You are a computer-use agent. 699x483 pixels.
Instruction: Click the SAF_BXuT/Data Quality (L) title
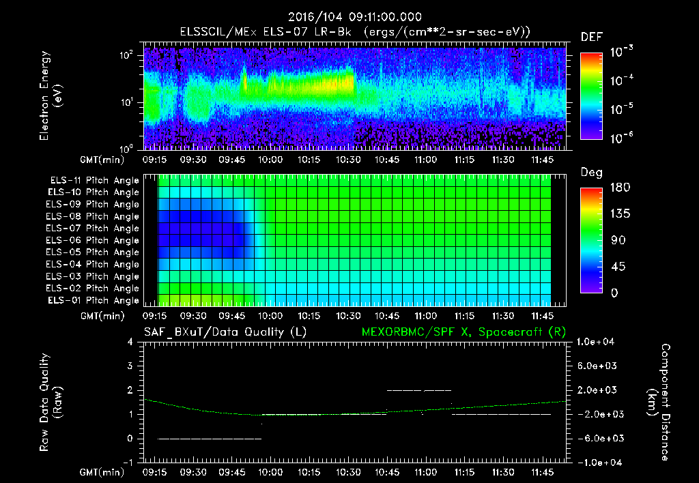[x=225, y=332]
